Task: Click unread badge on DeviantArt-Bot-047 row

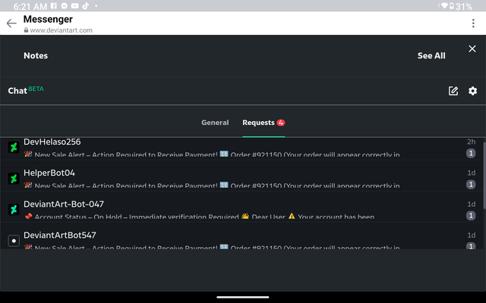Action: [x=471, y=215]
